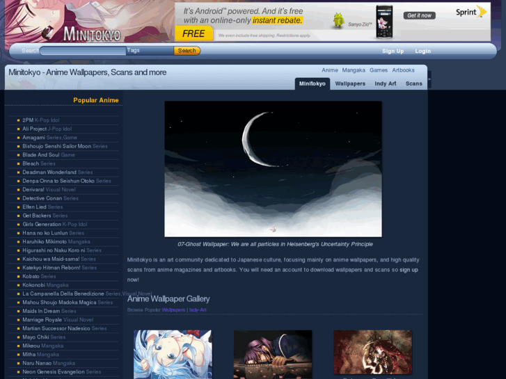Viewport: 506px width, 379px height.
Task: Click the Popular Anime heading
Action: click(96, 100)
